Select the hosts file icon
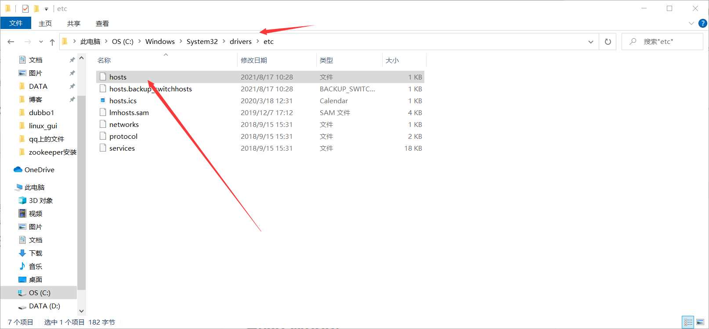The image size is (709, 329). click(103, 77)
